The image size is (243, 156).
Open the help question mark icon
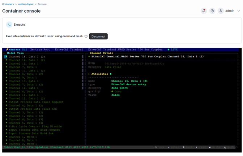pyautogui.click(x=212, y=11)
